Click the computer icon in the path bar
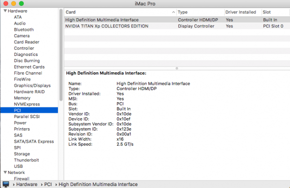The image size is (290, 188). [x=6, y=184]
